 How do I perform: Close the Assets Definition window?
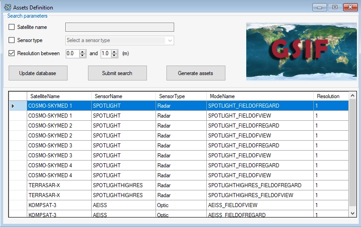(x=351, y=7)
